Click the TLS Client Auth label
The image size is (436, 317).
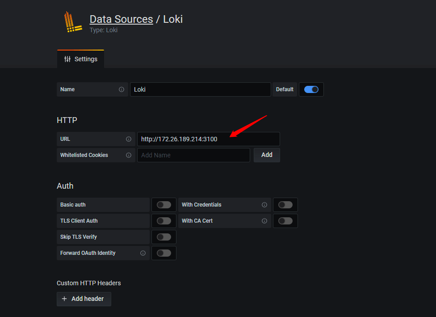coord(79,221)
